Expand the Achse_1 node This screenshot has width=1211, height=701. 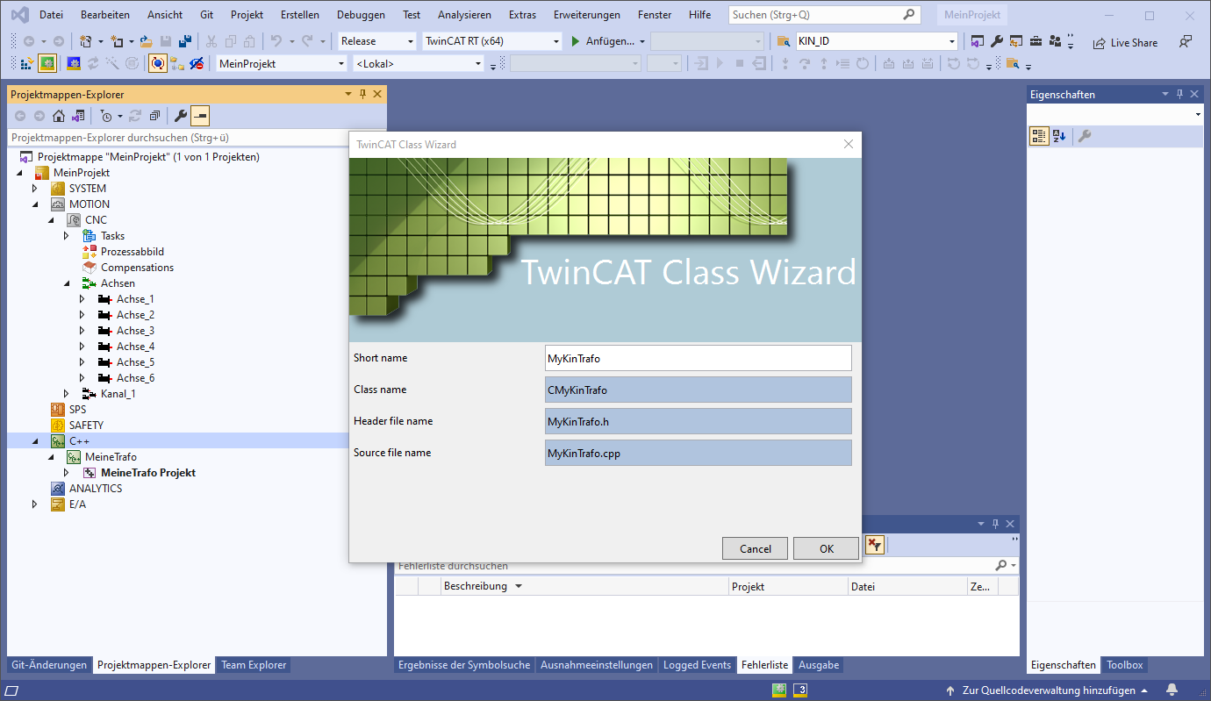tap(82, 299)
